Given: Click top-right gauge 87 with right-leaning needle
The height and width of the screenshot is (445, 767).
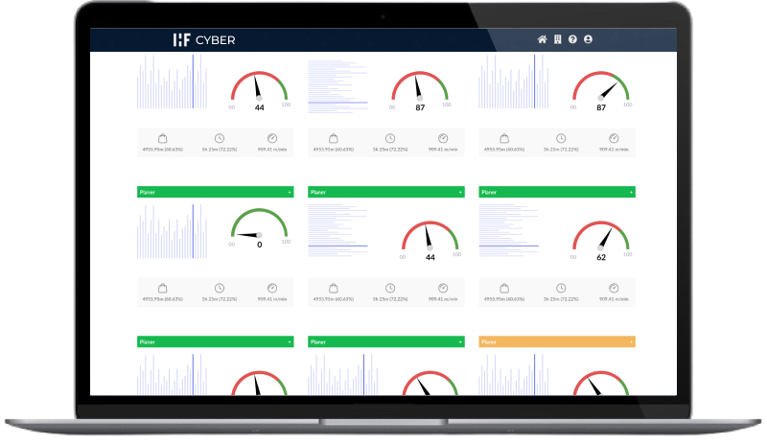Looking at the screenshot, I should [x=601, y=91].
